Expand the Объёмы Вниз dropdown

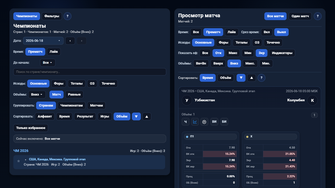37,95
